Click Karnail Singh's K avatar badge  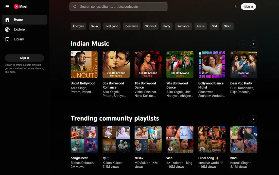point(234,149)
